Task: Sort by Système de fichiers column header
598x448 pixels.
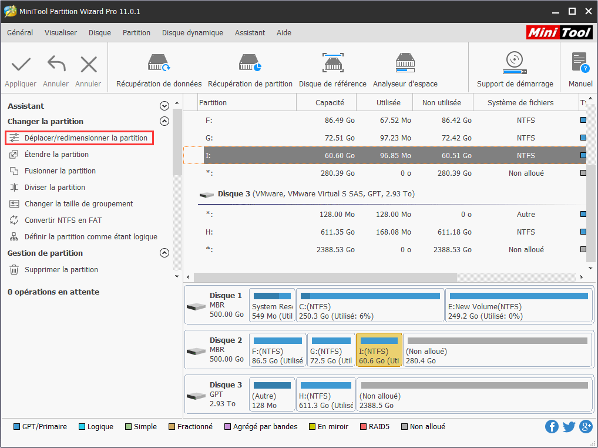Action: tap(526, 103)
